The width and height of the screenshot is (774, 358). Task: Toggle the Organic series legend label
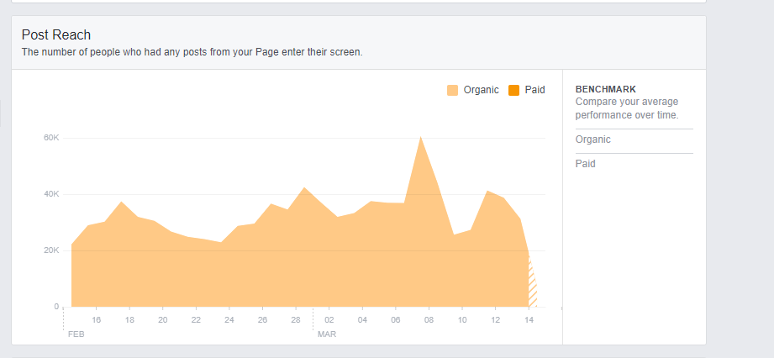481,90
